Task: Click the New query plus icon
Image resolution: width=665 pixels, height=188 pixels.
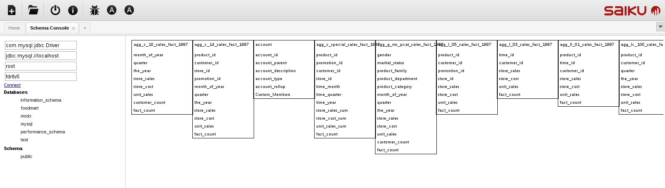Action: pyautogui.click(x=12, y=10)
